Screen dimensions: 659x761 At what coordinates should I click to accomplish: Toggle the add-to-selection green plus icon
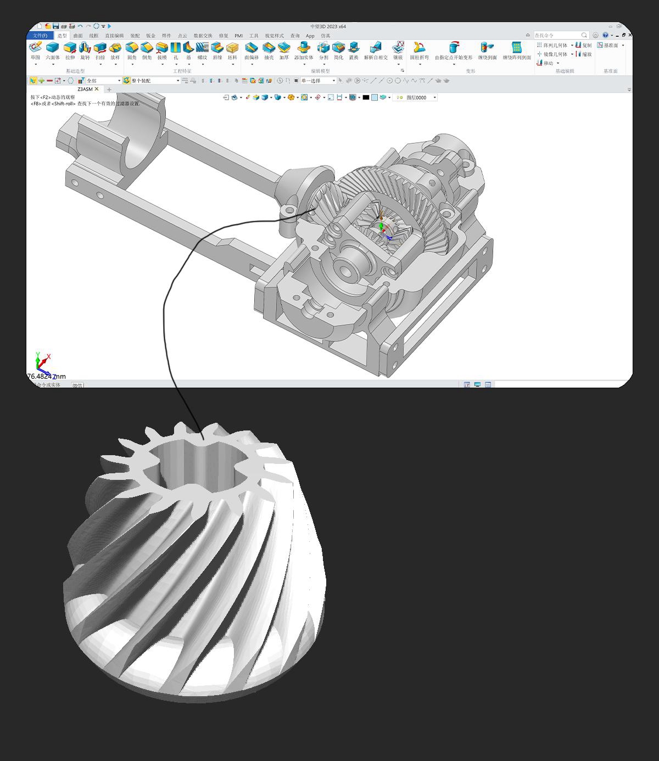point(41,81)
